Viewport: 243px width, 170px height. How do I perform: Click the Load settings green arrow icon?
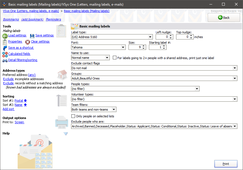[x=5, y=36]
